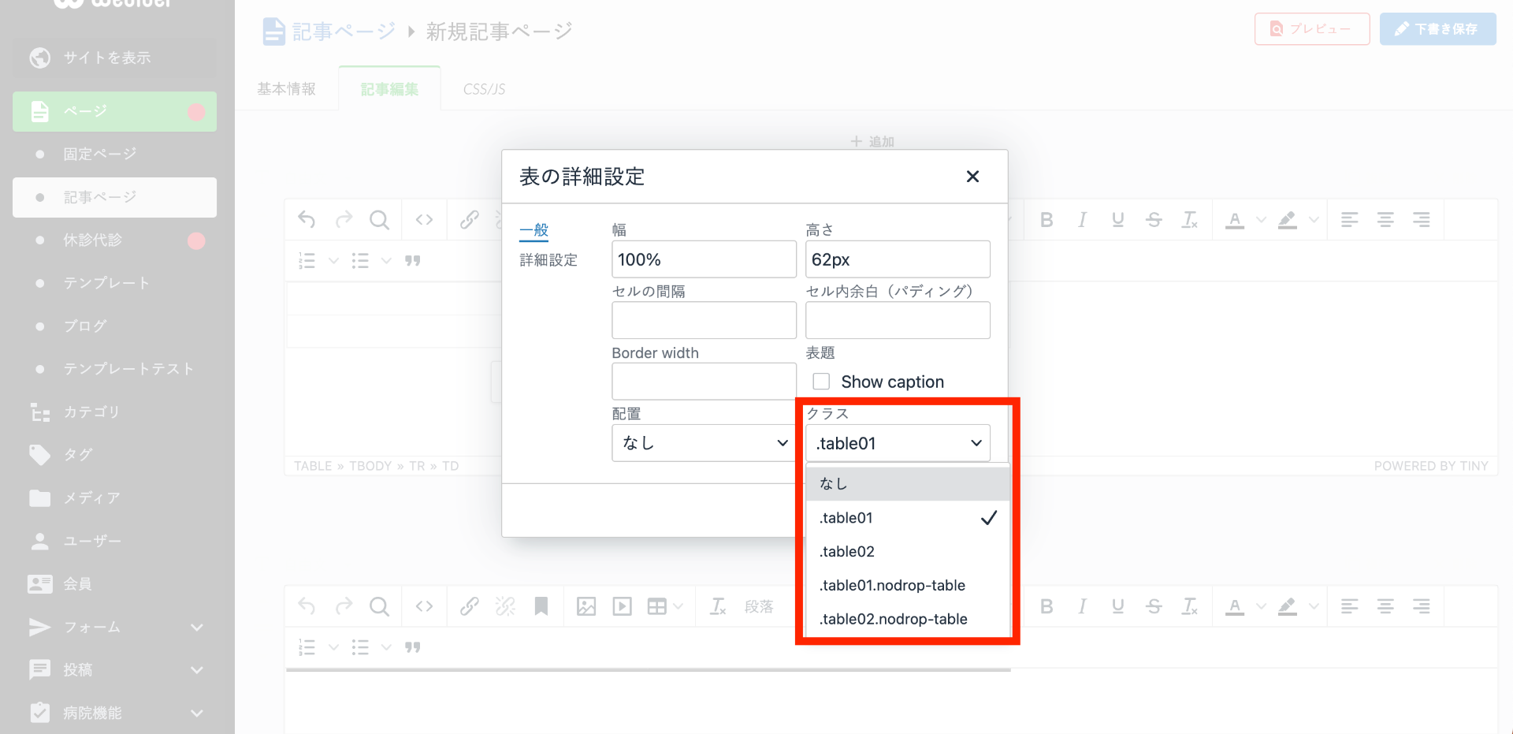This screenshot has height=734, width=1513.
Task: Choose .table01.nodrop-table class option
Action: coord(892,586)
